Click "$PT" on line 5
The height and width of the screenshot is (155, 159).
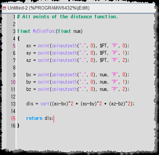point(103,45)
